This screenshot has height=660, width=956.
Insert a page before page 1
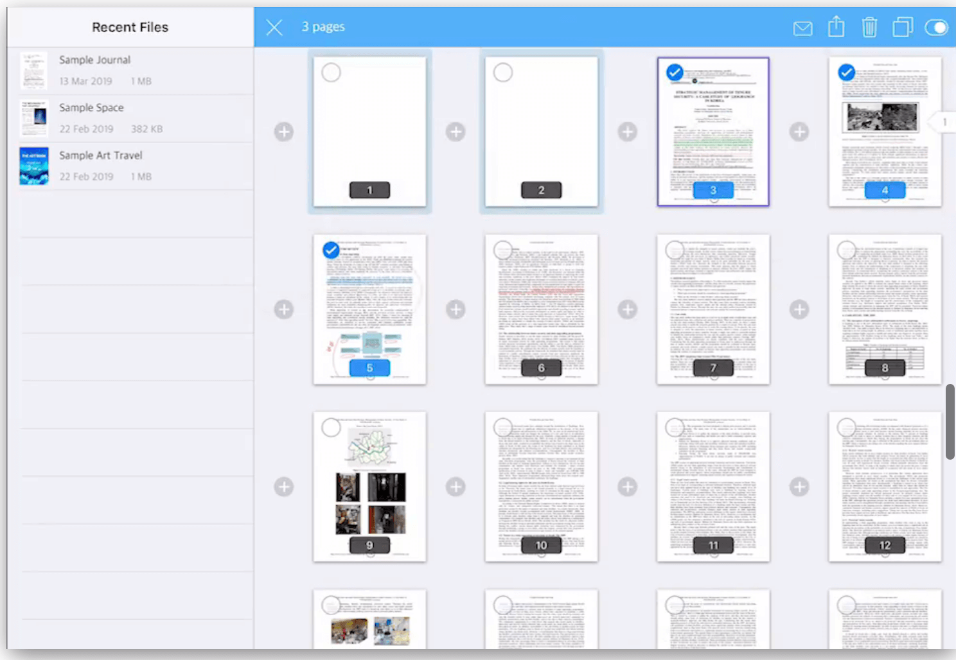click(x=284, y=132)
